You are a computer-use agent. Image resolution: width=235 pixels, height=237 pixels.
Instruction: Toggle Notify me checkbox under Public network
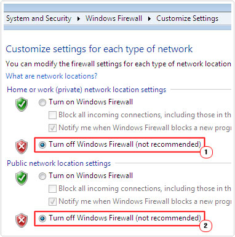coord(52,201)
